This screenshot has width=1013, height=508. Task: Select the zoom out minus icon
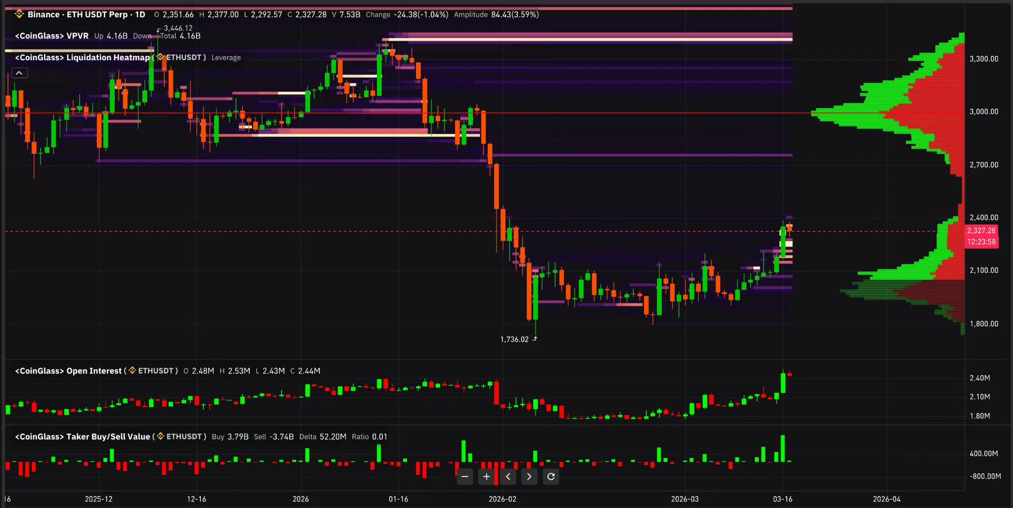464,476
